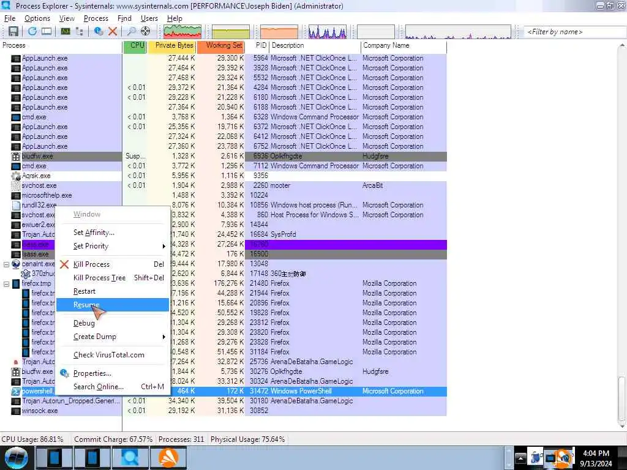Select the winsock.exe row with PID 30852
This screenshot has width=627, height=470.
point(223,411)
